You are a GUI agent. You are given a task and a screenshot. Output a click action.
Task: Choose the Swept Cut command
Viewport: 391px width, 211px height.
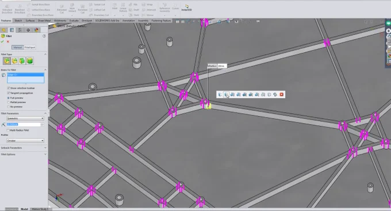click(x=97, y=5)
